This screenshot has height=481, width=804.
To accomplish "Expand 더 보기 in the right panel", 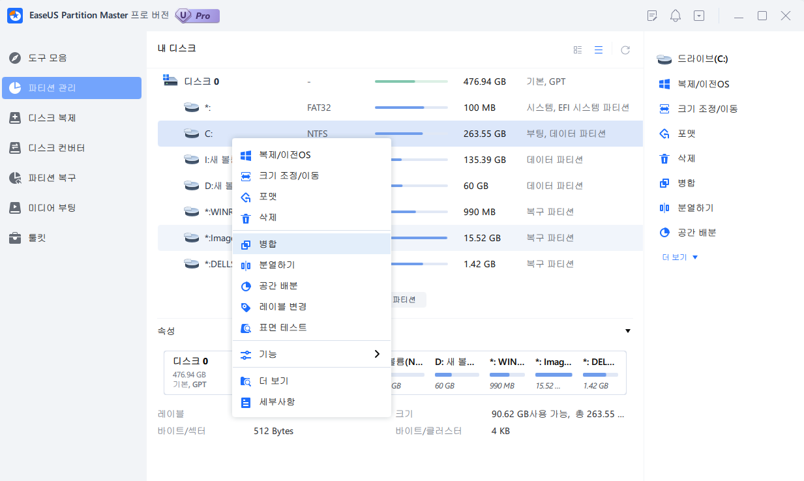I will click(x=680, y=257).
